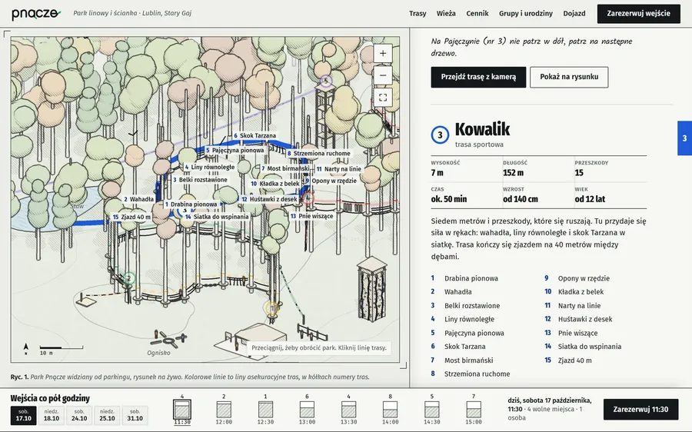Zoom in on the park map
The image size is (692, 432).
(383, 53)
